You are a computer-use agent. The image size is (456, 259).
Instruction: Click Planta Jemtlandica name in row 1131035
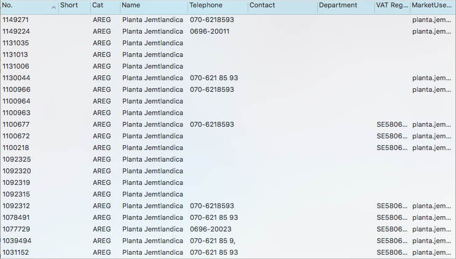[x=152, y=43]
